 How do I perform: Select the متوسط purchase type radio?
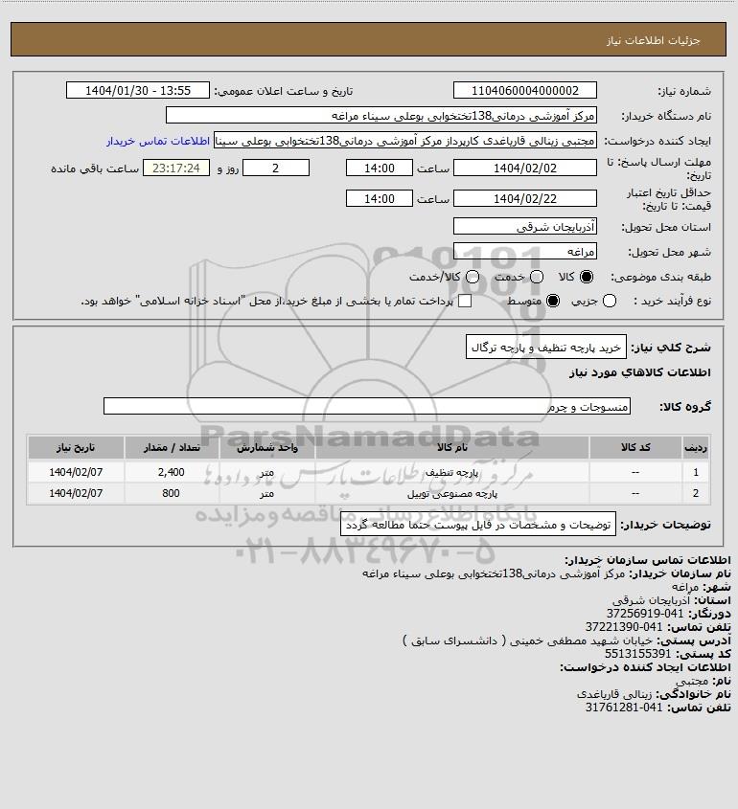(553, 301)
